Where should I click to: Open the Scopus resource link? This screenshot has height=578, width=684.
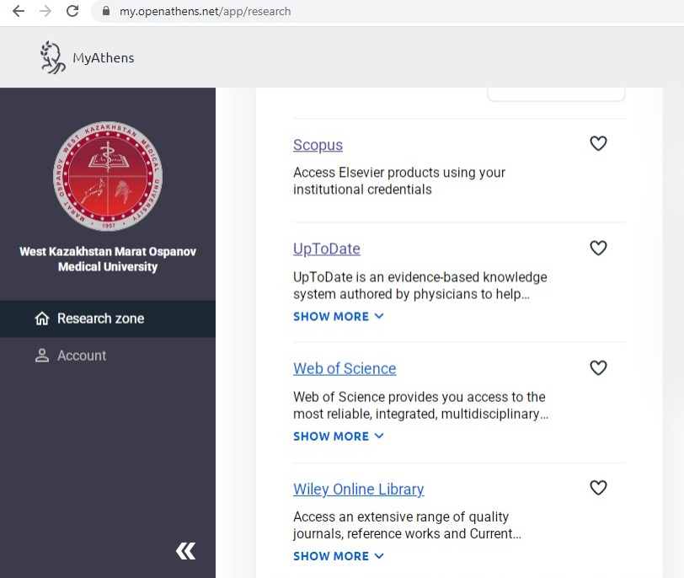click(x=318, y=145)
